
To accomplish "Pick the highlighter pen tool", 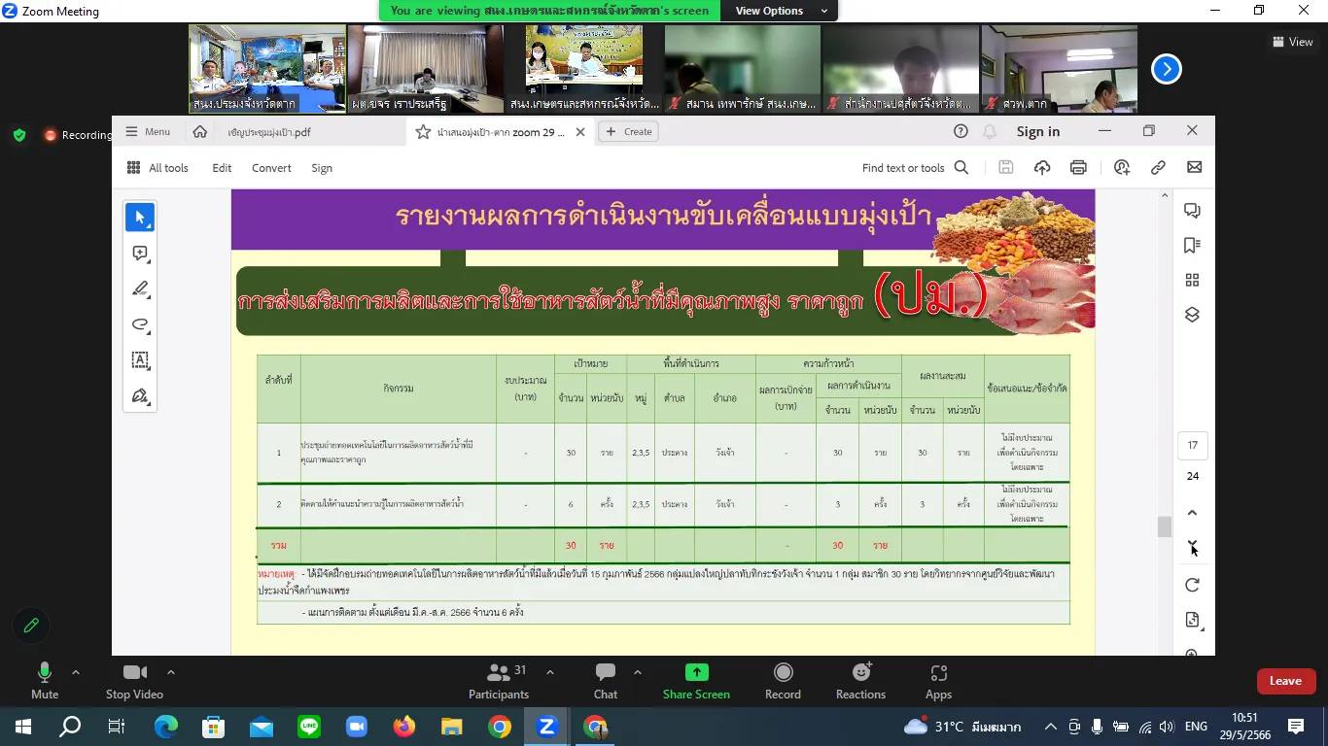I will tap(140, 289).
